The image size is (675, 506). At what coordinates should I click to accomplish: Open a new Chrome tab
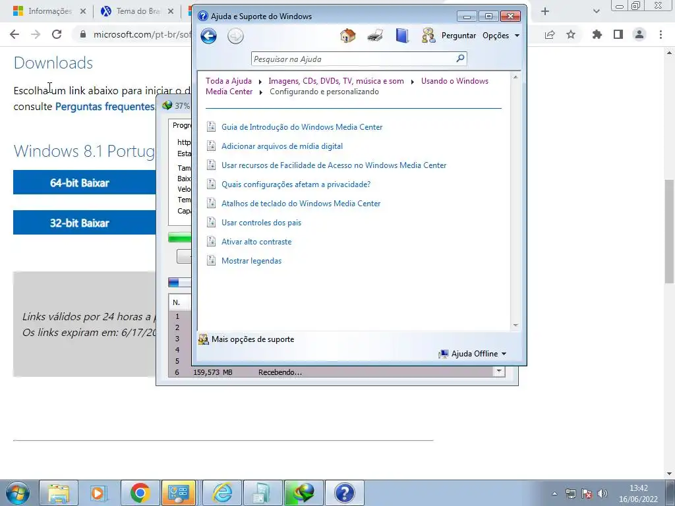click(x=545, y=11)
